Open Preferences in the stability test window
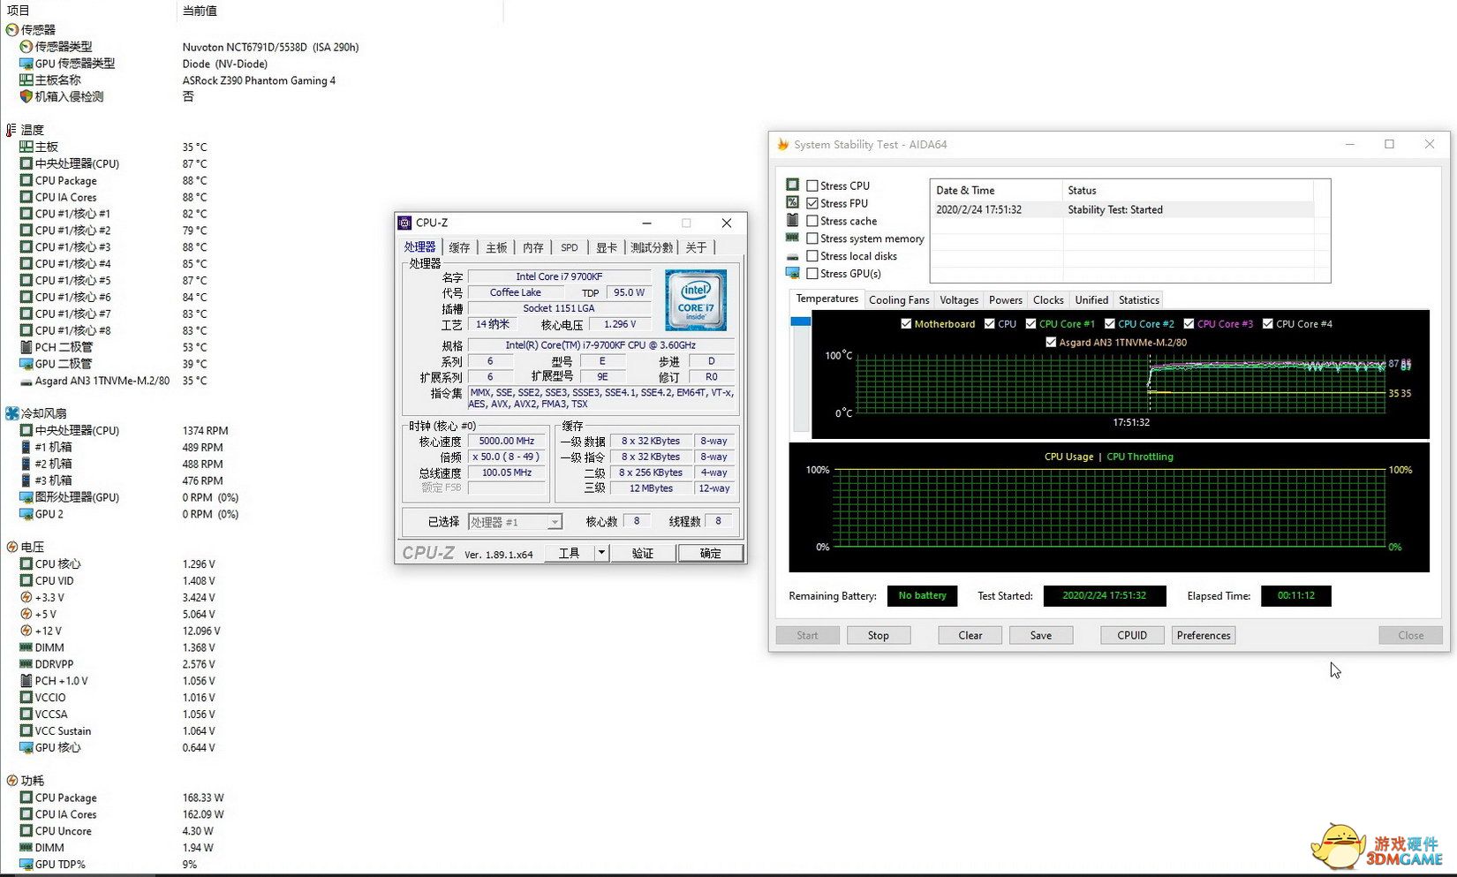The width and height of the screenshot is (1457, 877). click(x=1203, y=636)
